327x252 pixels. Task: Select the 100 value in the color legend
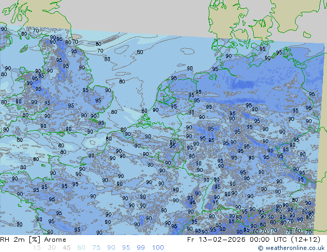158,248
